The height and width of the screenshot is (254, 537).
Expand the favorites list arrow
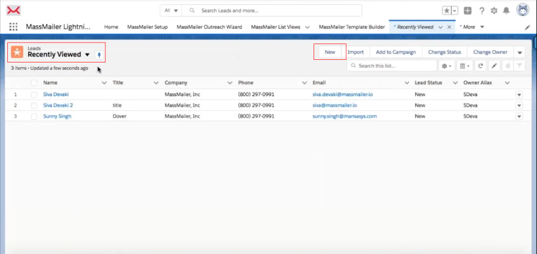click(x=455, y=10)
